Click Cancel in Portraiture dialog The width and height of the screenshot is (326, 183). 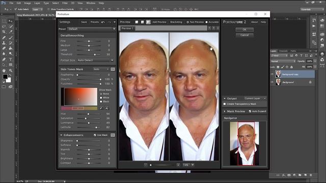pyautogui.click(x=244, y=35)
